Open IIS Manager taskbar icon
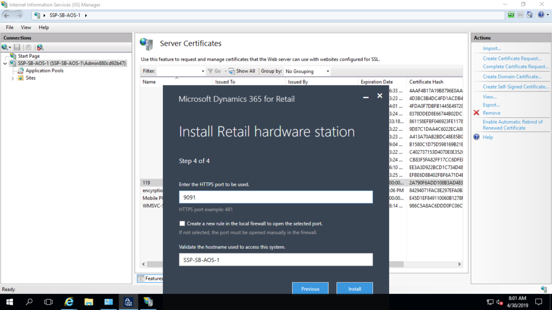This screenshot has width=552, height=310. pyautogui.click(x=148, y=302)
